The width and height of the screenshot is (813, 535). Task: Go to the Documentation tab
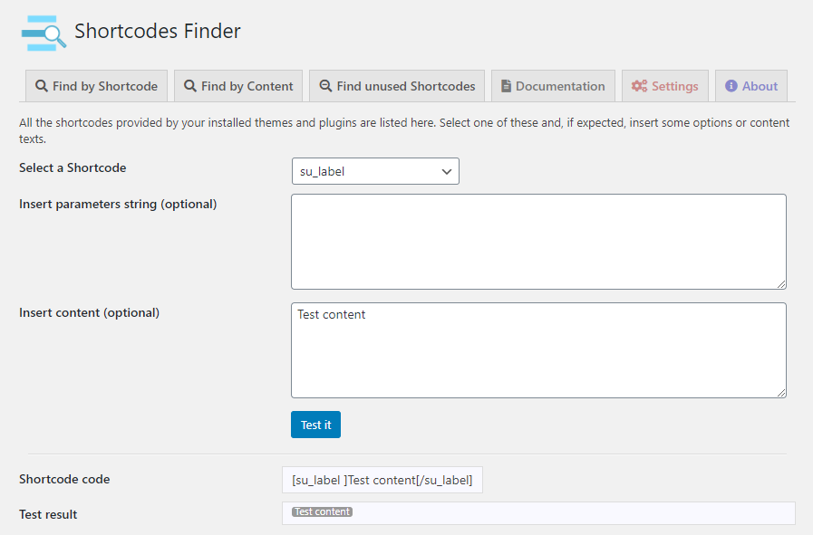tap(553, 86)
